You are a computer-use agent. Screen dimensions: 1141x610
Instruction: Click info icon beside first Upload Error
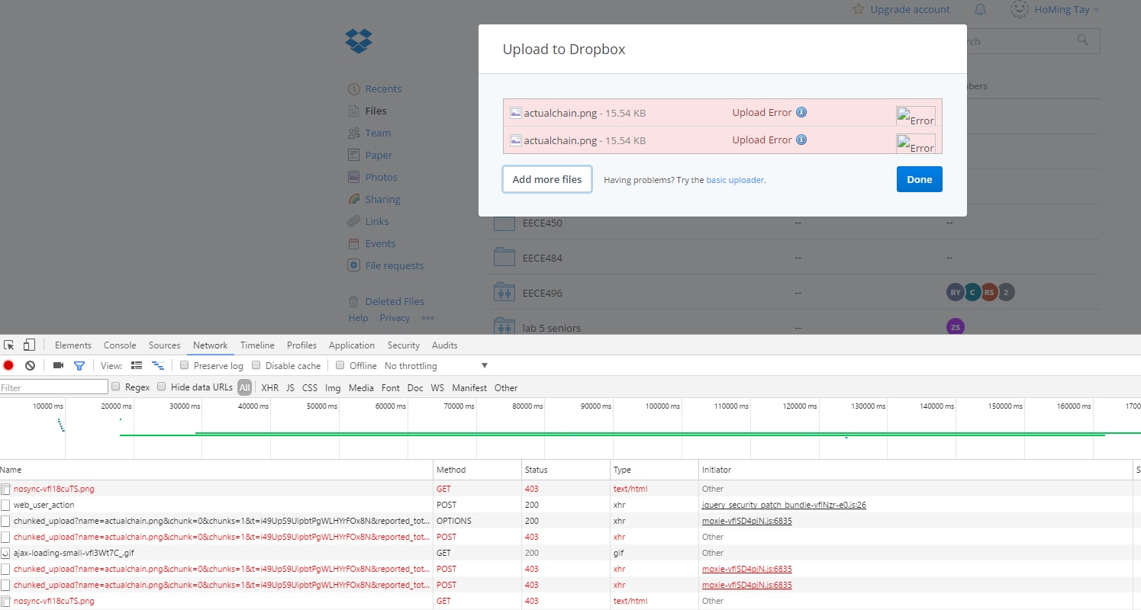801,112
